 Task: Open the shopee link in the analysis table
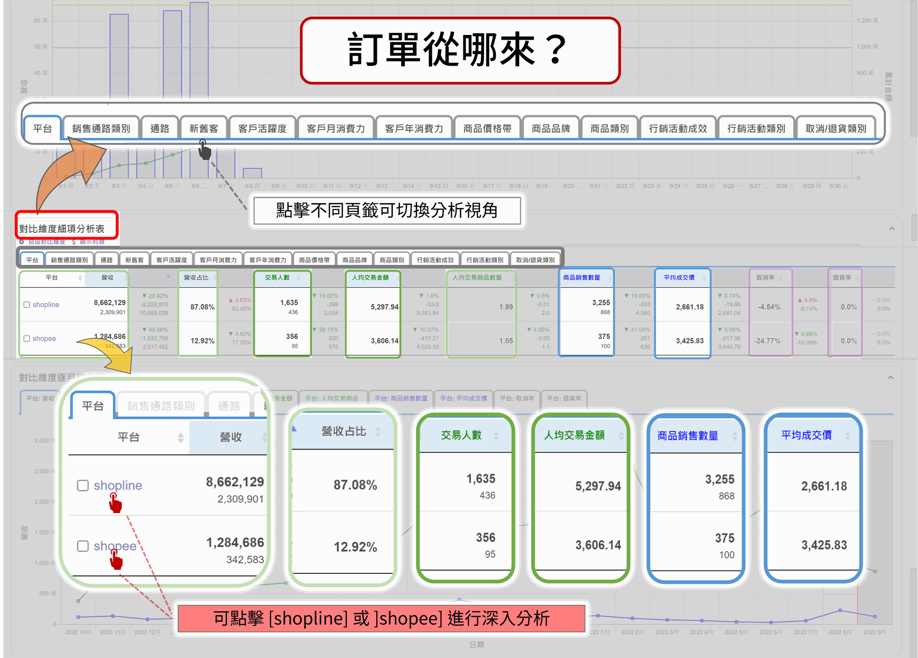pos(44,339)
